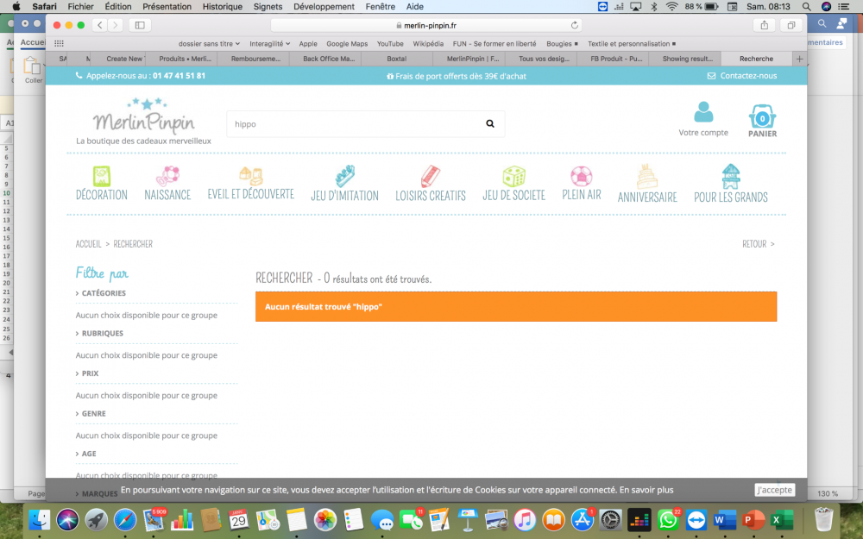Viewport: 863px width, 539px height.
Task: Toggle the Safari sidebar button
Action: [x=140, y=25]
